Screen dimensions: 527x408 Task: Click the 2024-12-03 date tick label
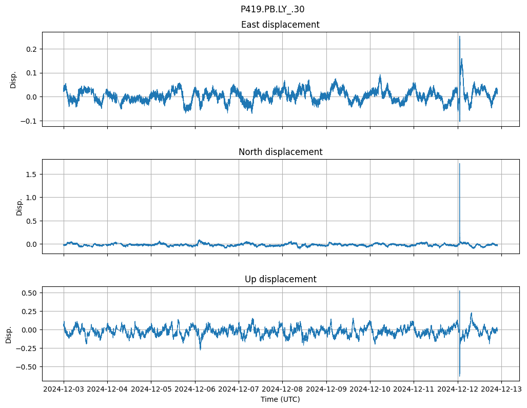coord(64,389)
